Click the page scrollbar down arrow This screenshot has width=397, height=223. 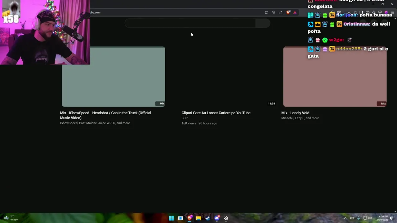point(395,212)
